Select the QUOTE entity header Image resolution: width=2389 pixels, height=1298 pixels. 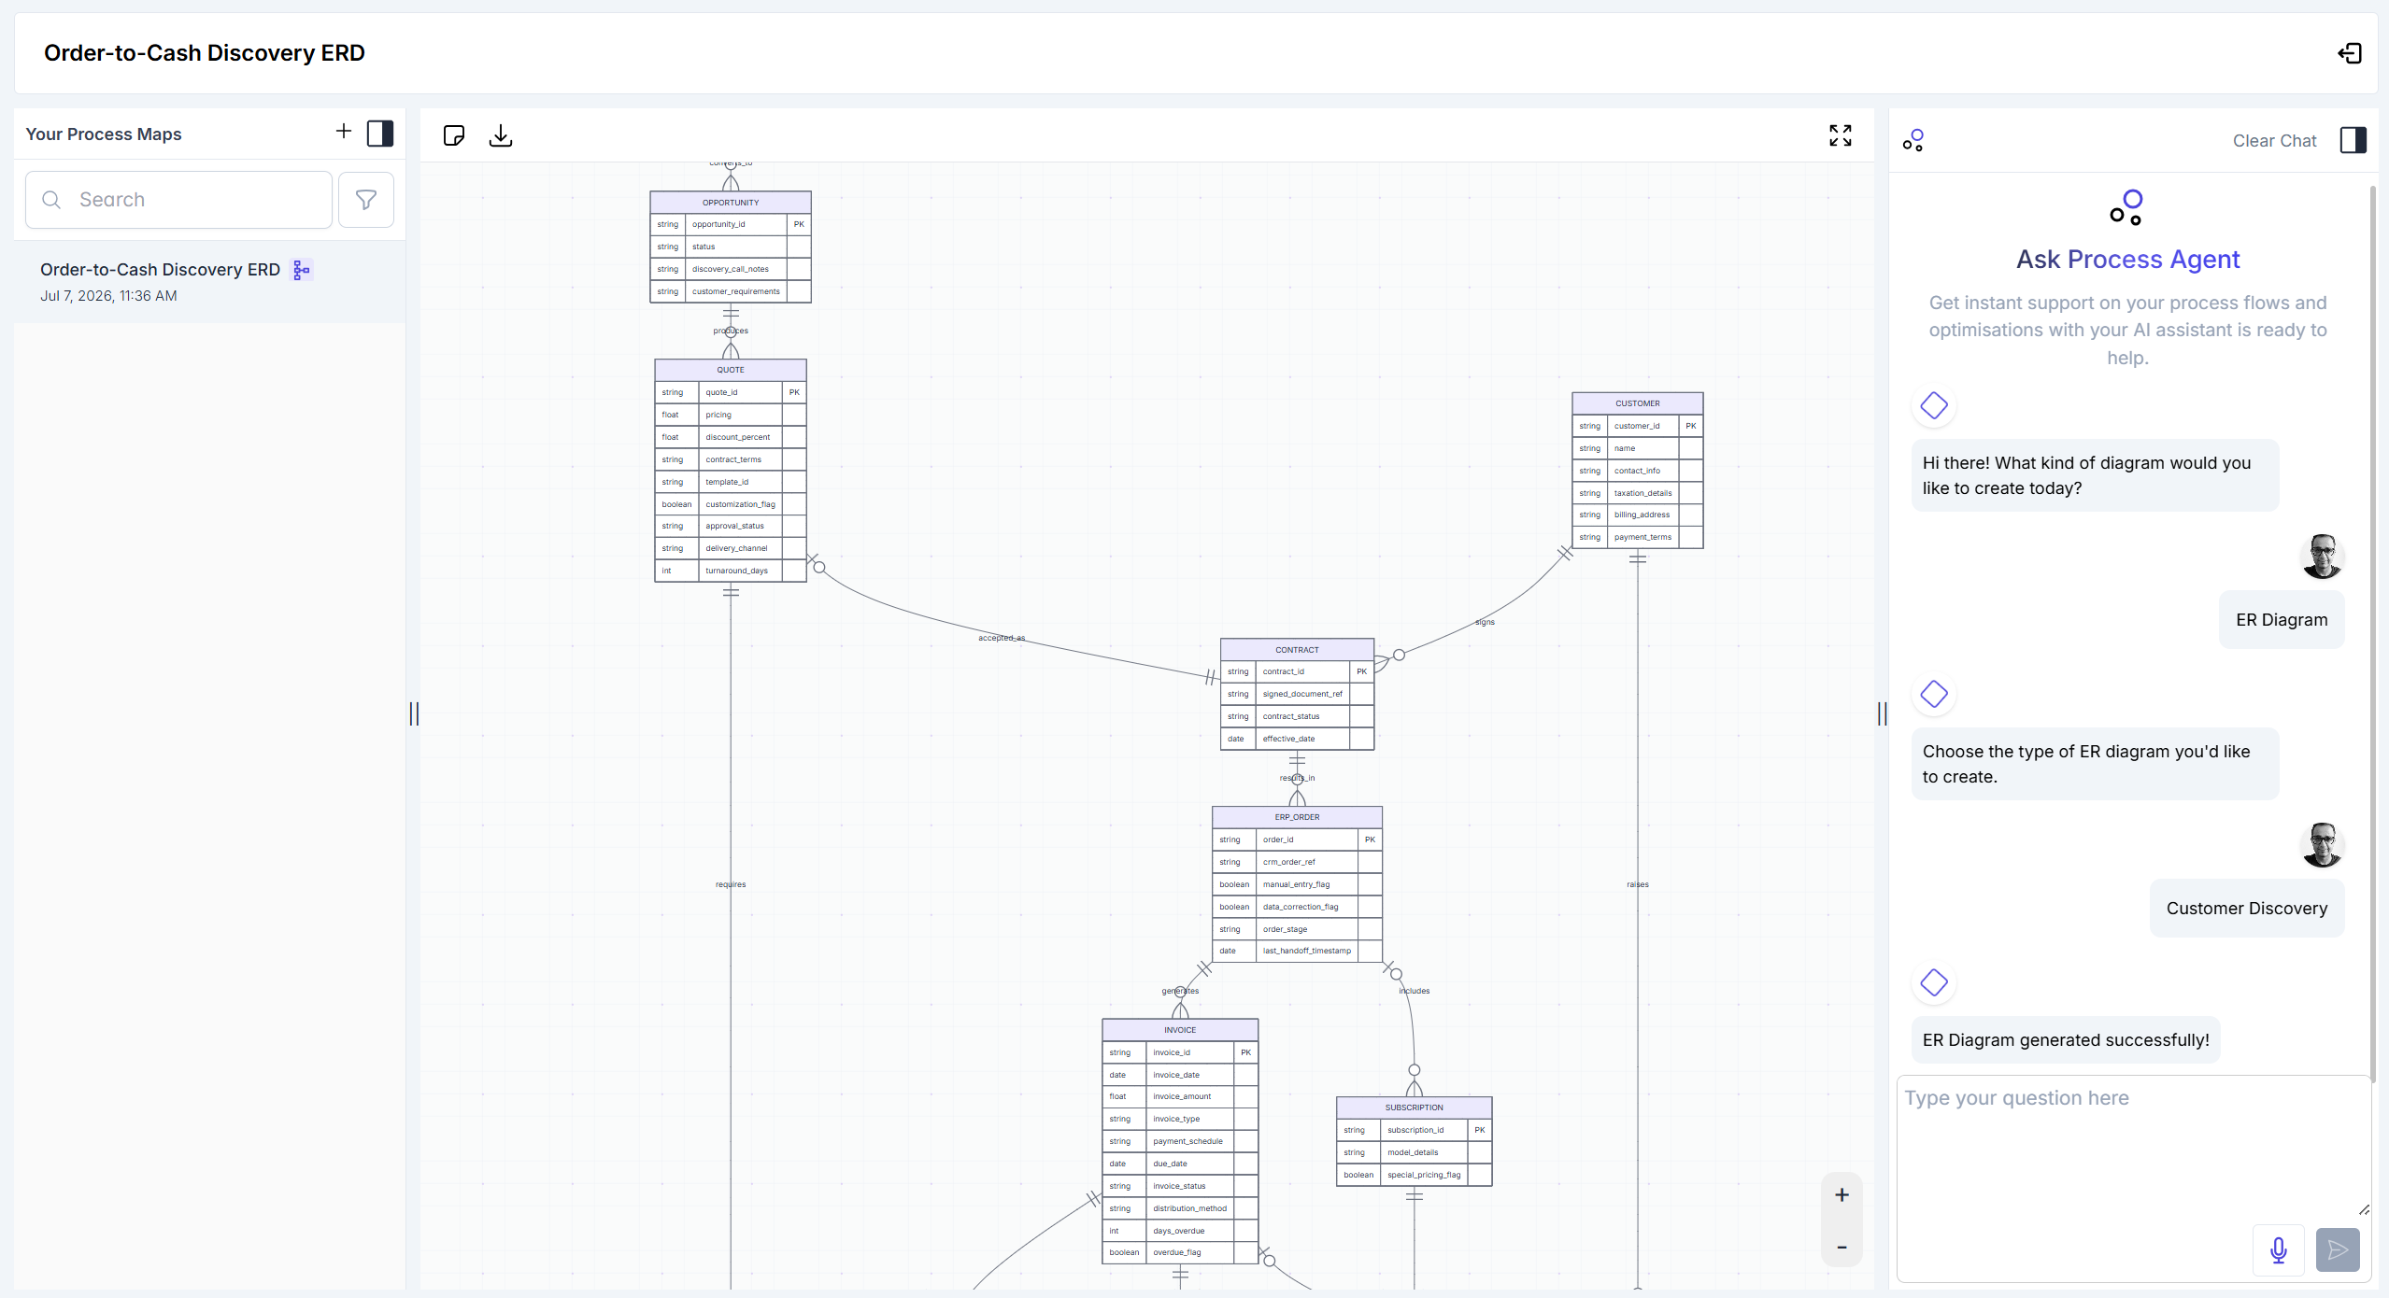(x=731, y=370)
